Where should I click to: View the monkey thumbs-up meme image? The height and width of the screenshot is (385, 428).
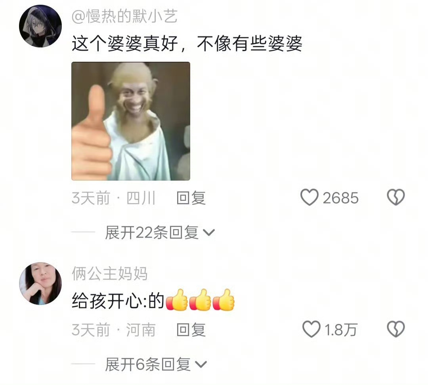coord(131,121)
